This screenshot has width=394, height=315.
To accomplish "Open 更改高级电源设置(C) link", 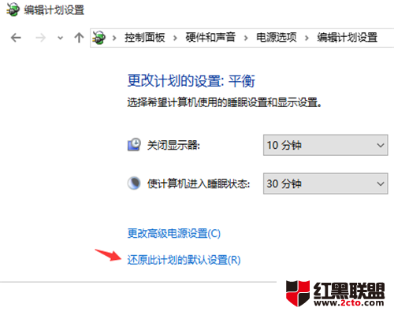I will coord(174,233).
